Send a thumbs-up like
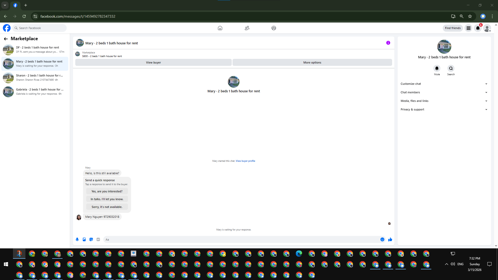The width and height of the screenshot is (498, 280). 390,240
